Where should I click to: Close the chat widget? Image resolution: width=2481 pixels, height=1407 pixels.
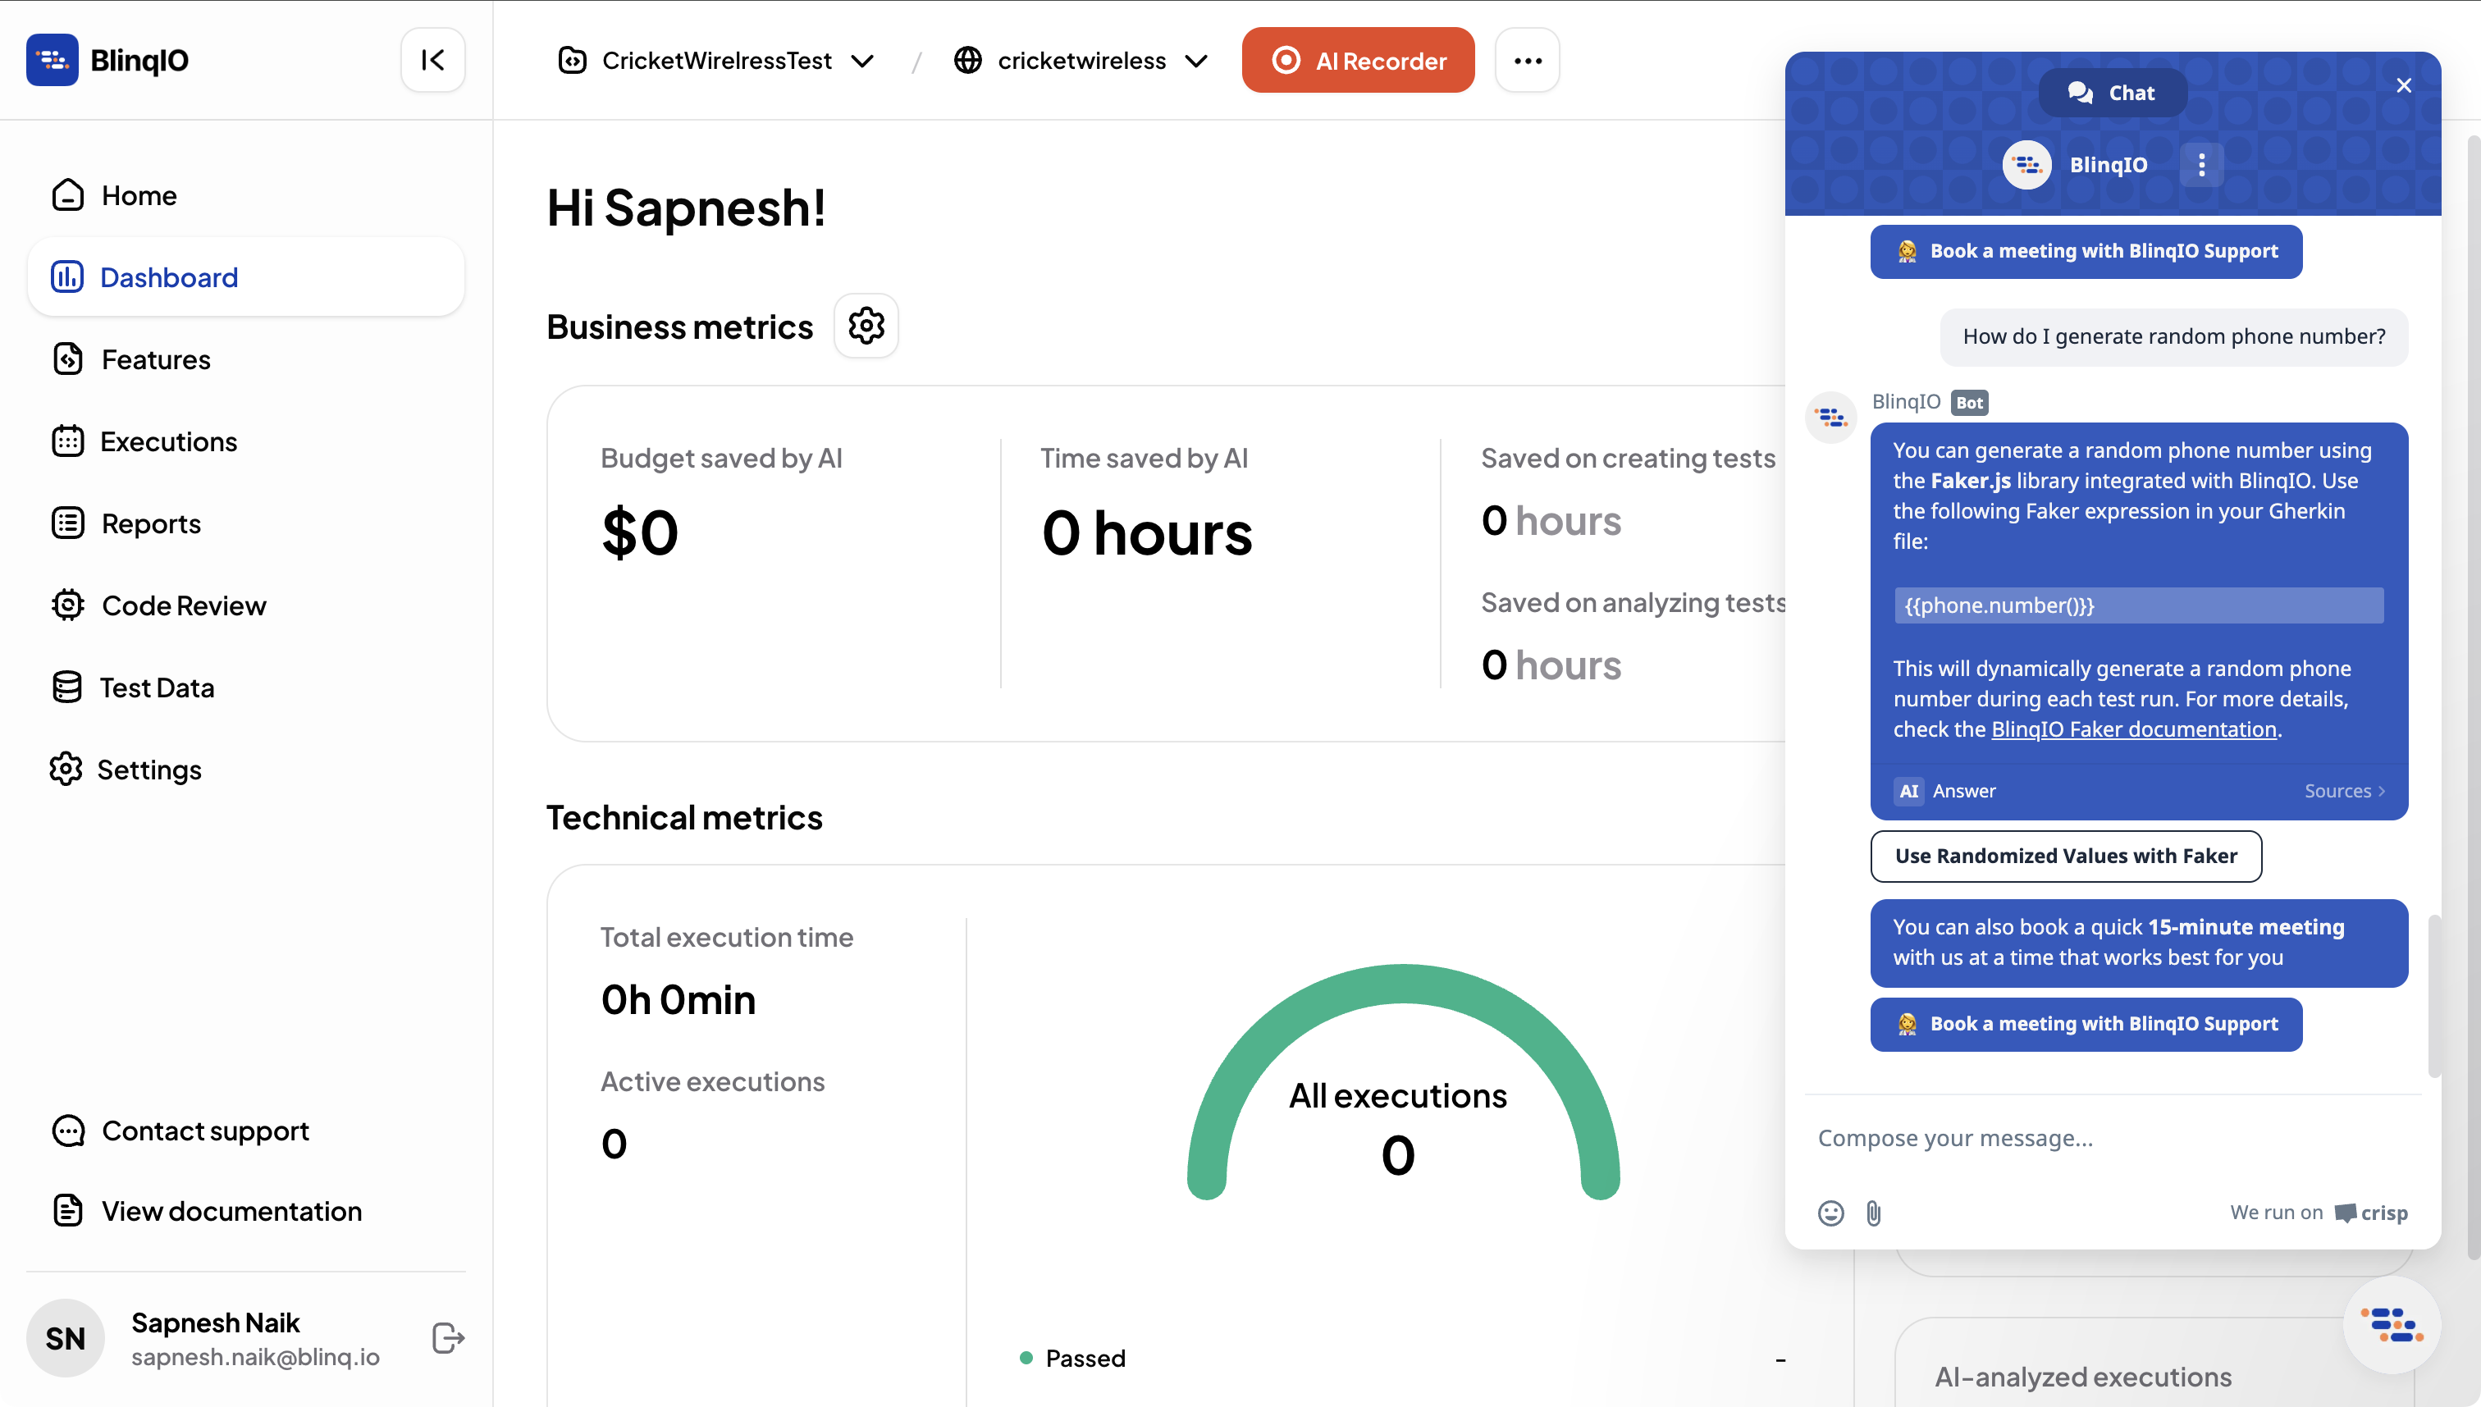[2404, 85]
